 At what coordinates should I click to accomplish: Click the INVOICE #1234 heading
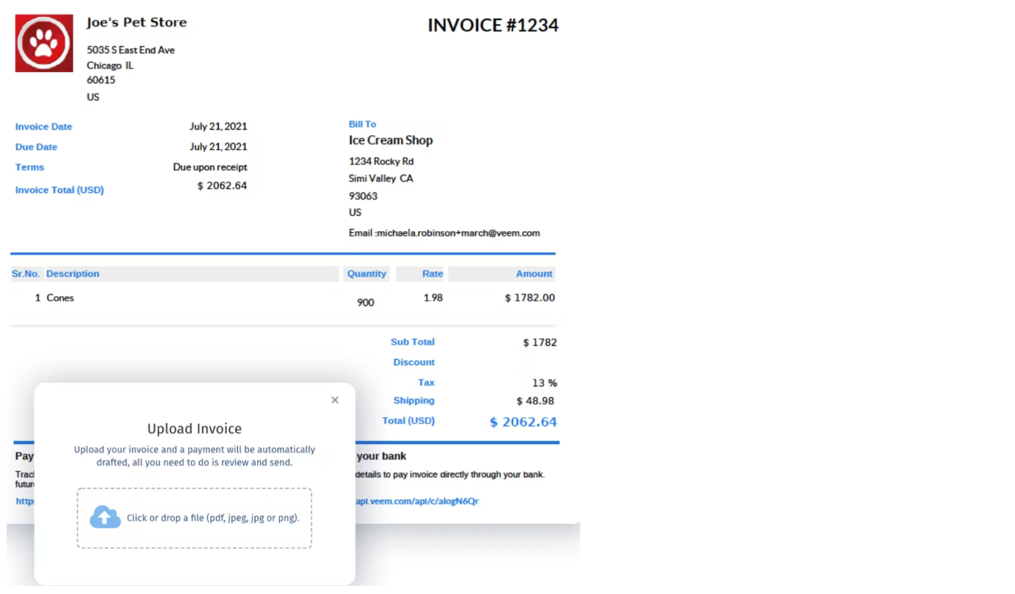[x=493, y=25]
